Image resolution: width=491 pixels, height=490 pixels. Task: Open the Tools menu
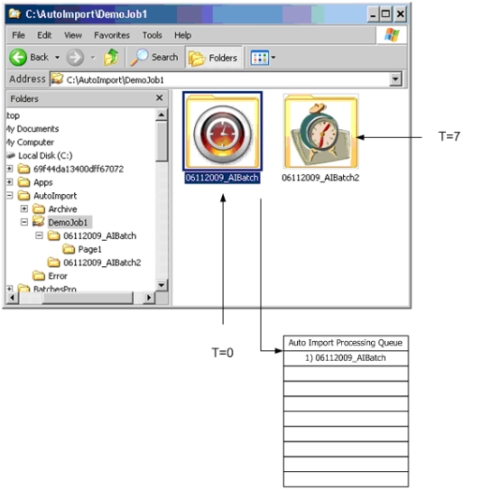click(152, 35)
